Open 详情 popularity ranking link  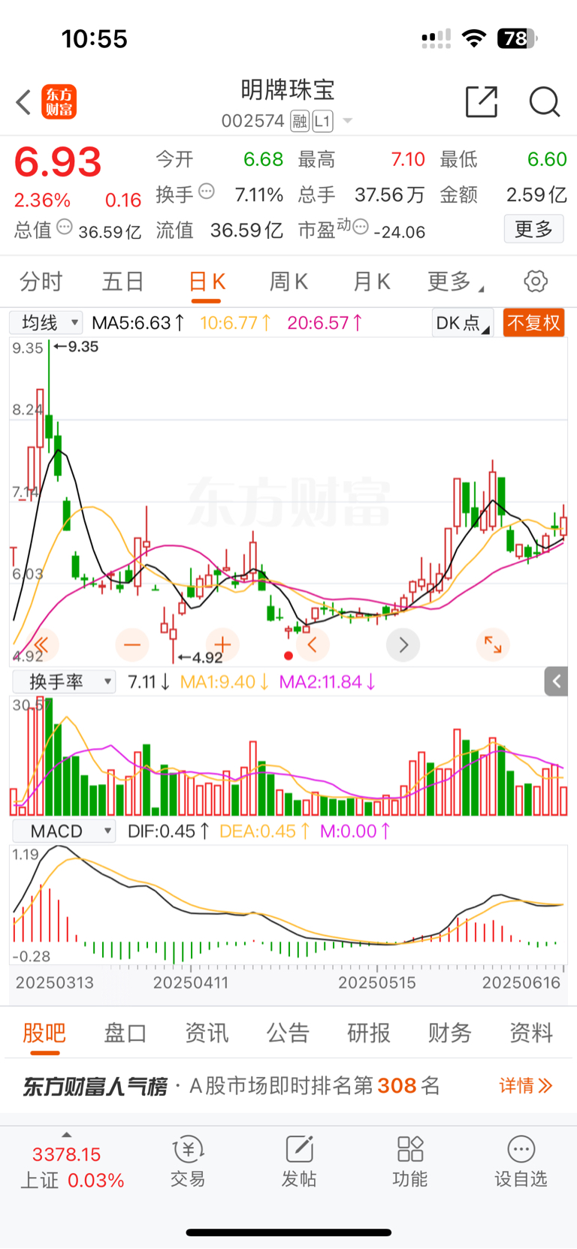526,1085
